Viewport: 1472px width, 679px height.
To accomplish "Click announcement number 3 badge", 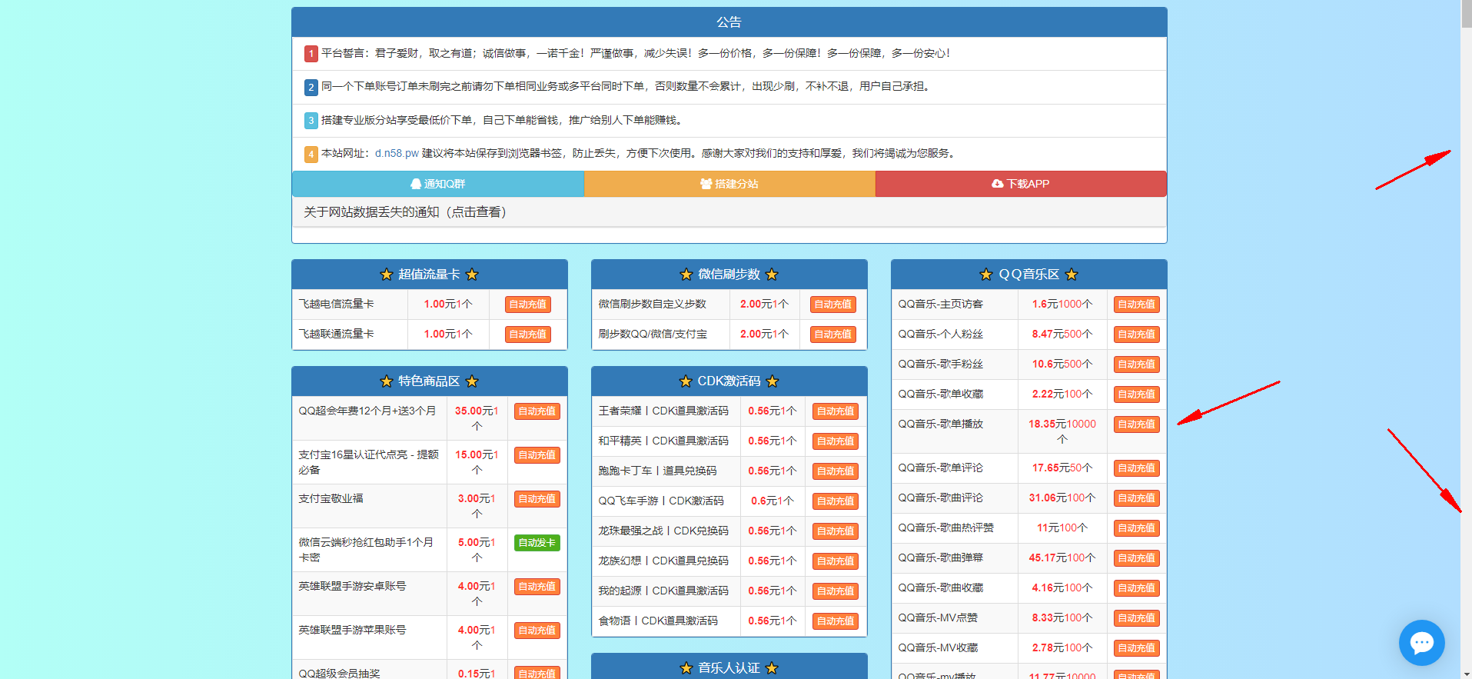I will pos(311,121).
